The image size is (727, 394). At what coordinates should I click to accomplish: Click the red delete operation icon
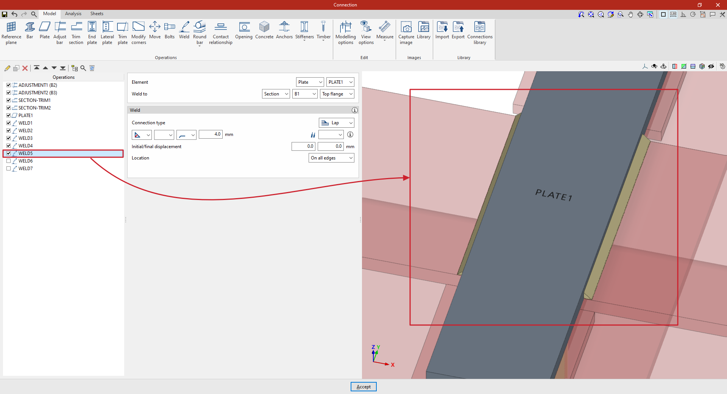[25, 68]
